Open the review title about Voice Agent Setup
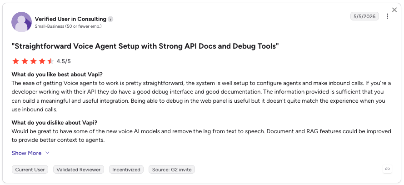 (x=145, y=46)
